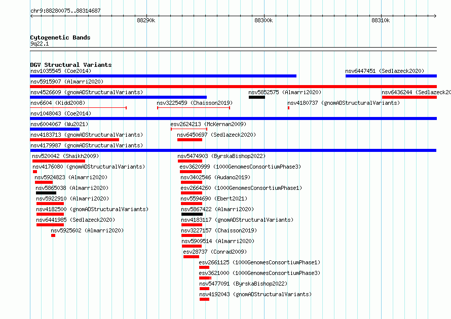
Task: Select the blue bar under nsv1035545
Action: 163,76
